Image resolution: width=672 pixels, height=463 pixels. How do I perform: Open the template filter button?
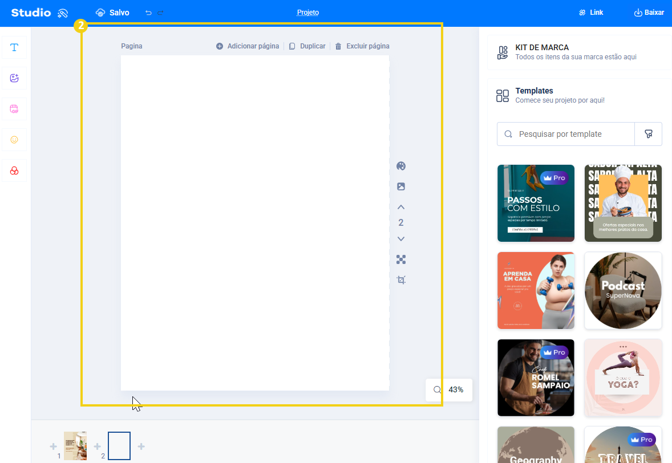point(649,134)
